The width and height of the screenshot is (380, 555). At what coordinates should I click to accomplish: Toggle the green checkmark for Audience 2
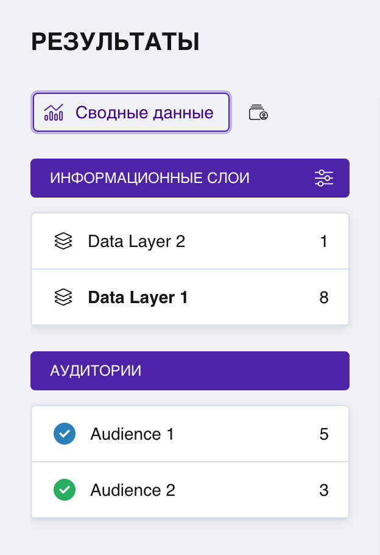point(65,490)
